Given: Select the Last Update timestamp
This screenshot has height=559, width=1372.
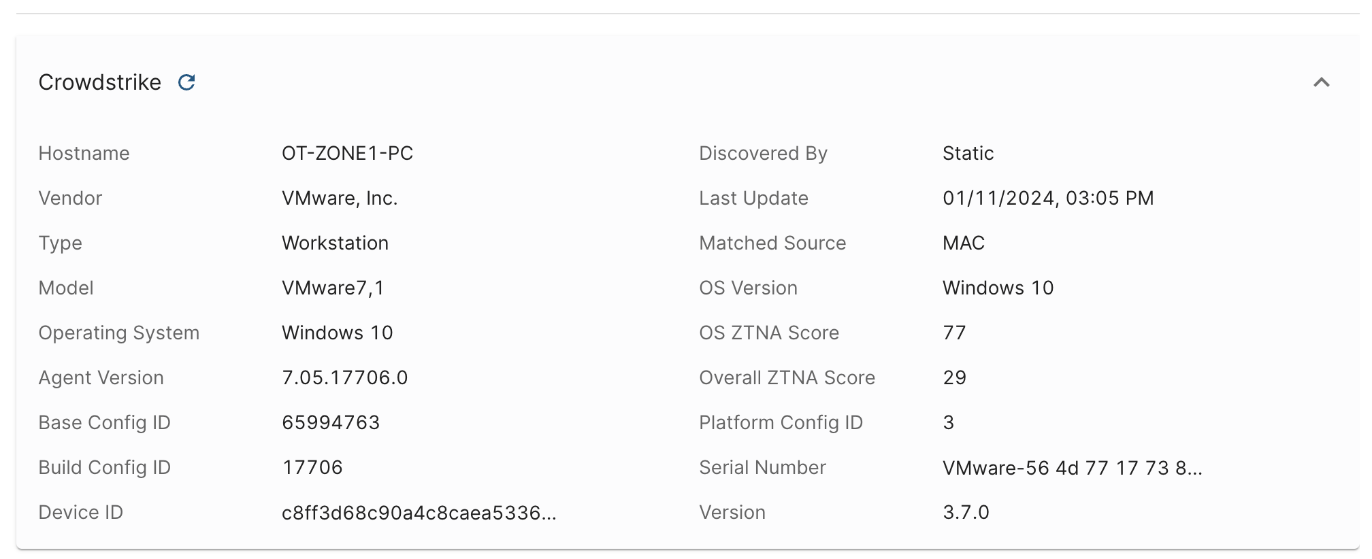Looking at the screenshot, I should 1048,199.
